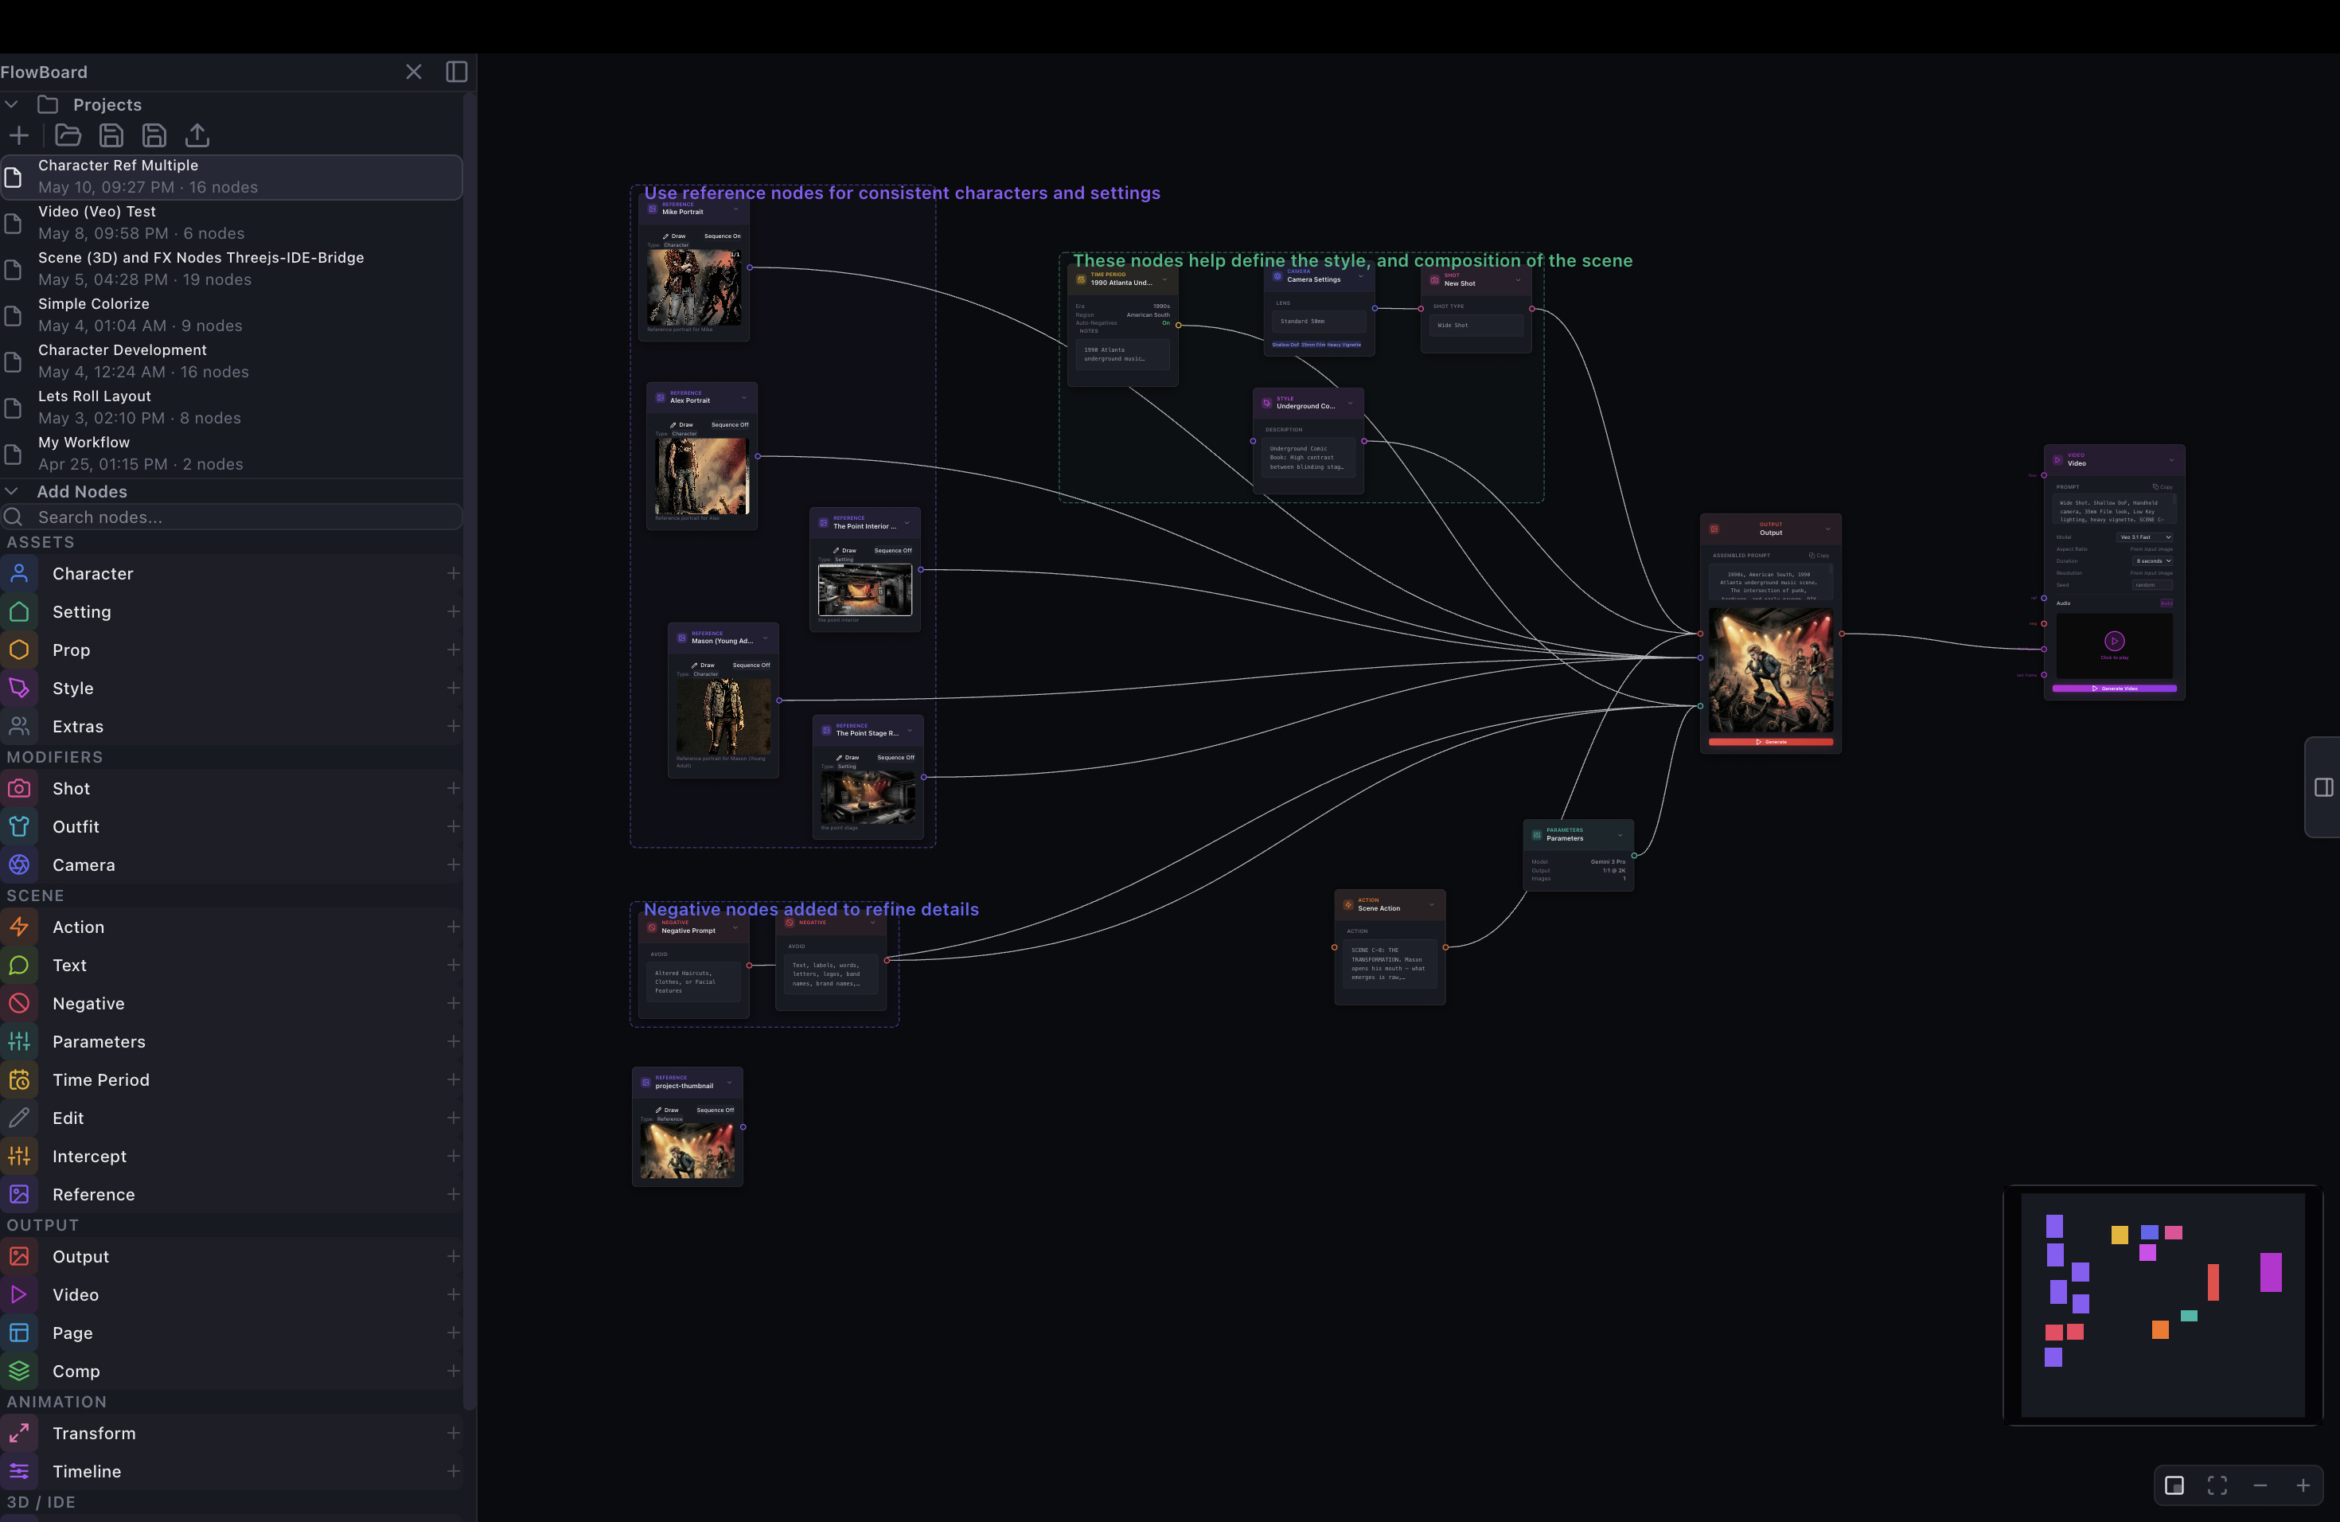The width and height of the screenshot is (2340, 1522).
Task: Collapse the Scene Action node chevron
Action: click(1432, 904)
